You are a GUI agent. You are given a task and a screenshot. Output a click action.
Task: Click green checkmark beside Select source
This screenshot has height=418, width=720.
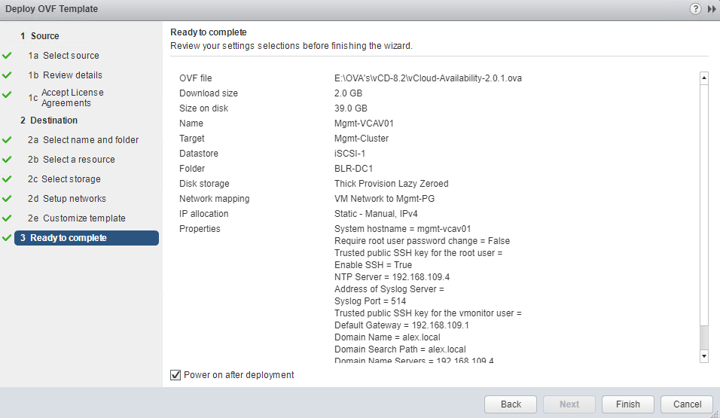coord(8,56)
